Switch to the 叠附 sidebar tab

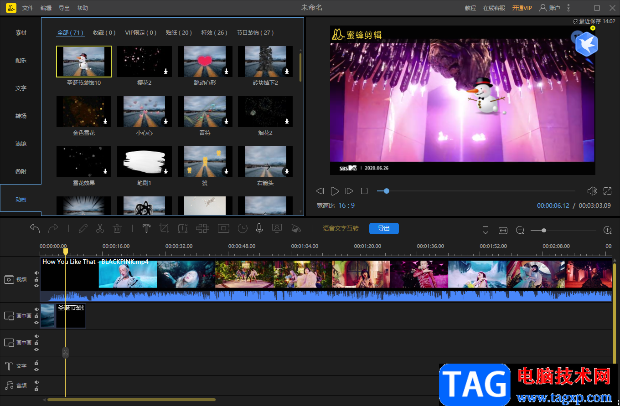point(21,171)
